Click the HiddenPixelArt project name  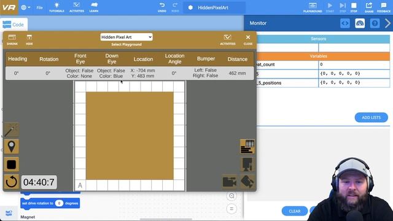tap(213, 8)
